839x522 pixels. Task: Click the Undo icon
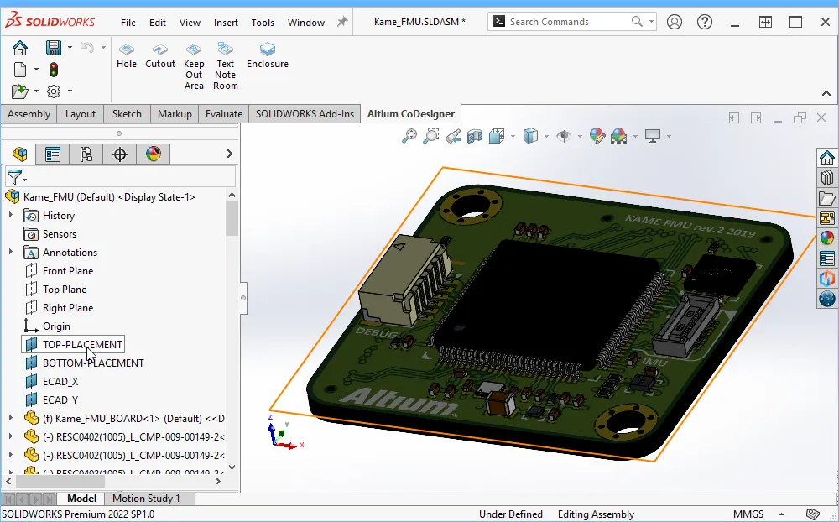[87, 48]
